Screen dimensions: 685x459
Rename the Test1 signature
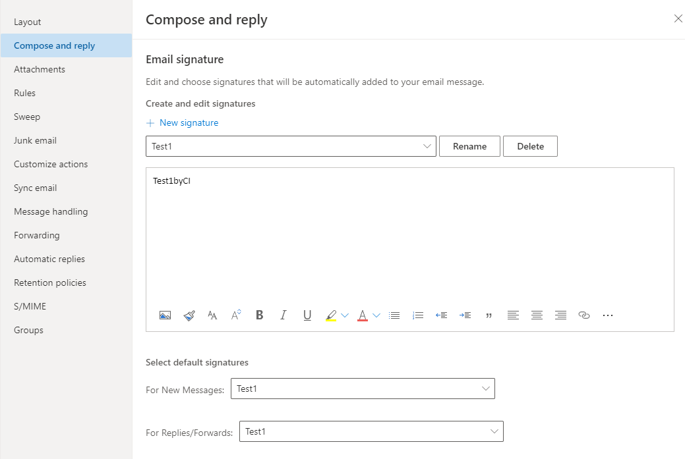(469, 146)
